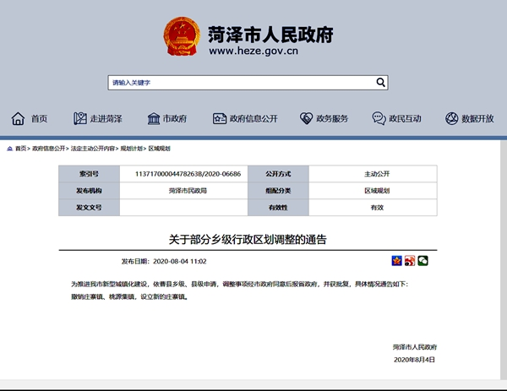Click the 公开方式 header cell
The image size is (507, 391).
[x=278, y=174]
